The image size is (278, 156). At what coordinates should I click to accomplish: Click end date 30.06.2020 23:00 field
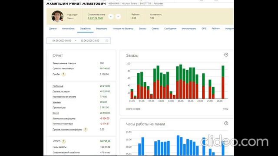pos(90,41)
